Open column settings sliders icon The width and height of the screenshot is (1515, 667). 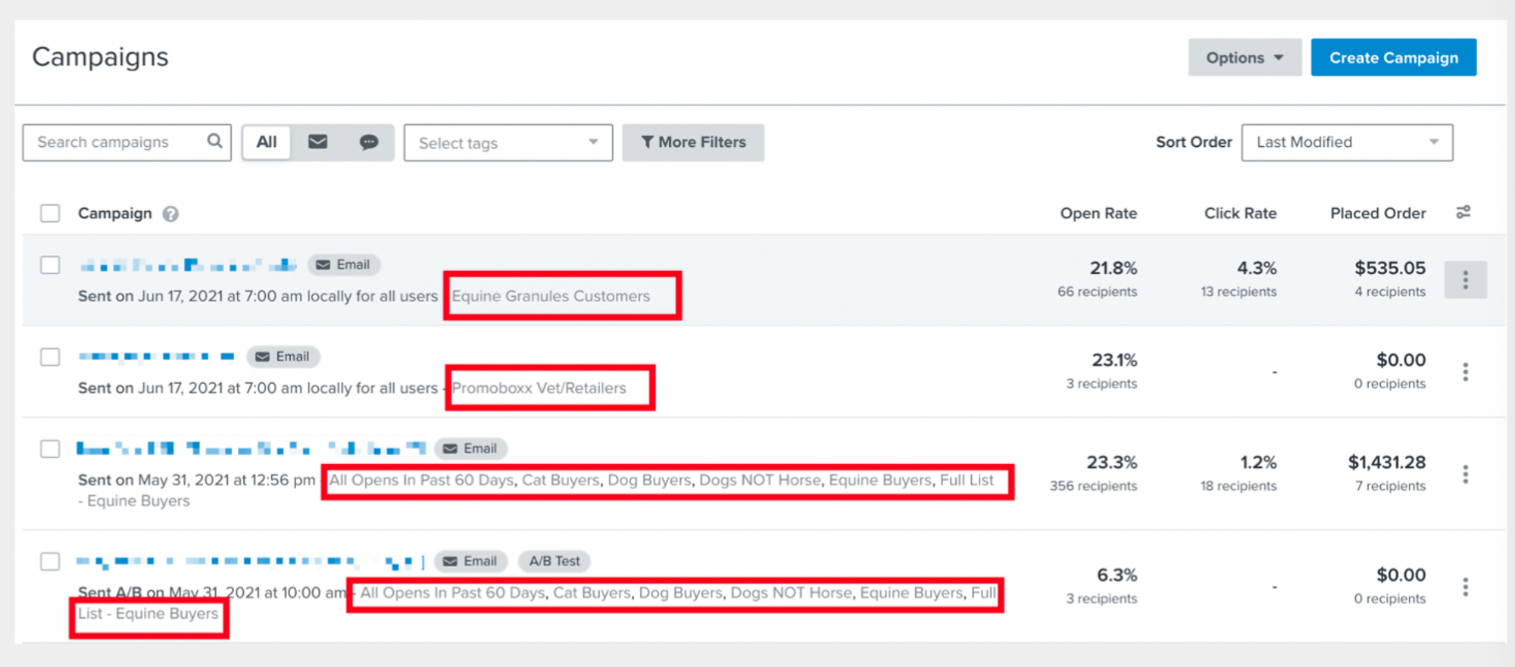[x=1463, y=213]
